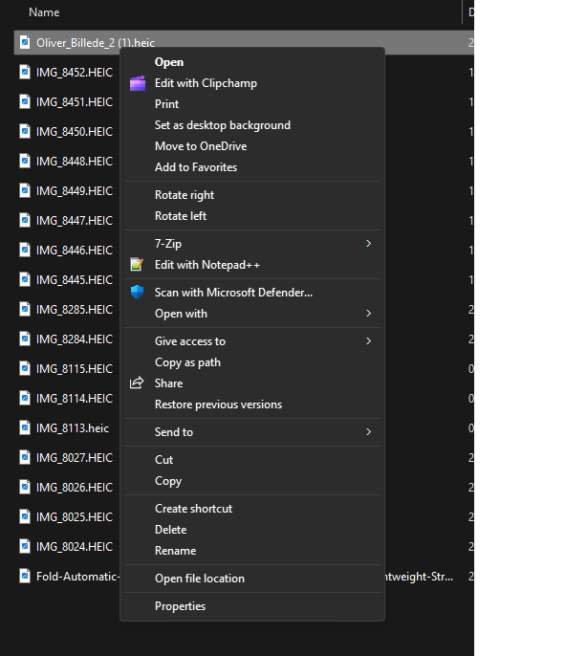
Task: Click the Notepad++ icon in menu
Action: click(x=137, y=265)
